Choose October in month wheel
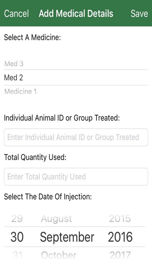This screenshot has height=270, width=152. tap(59, 255)
